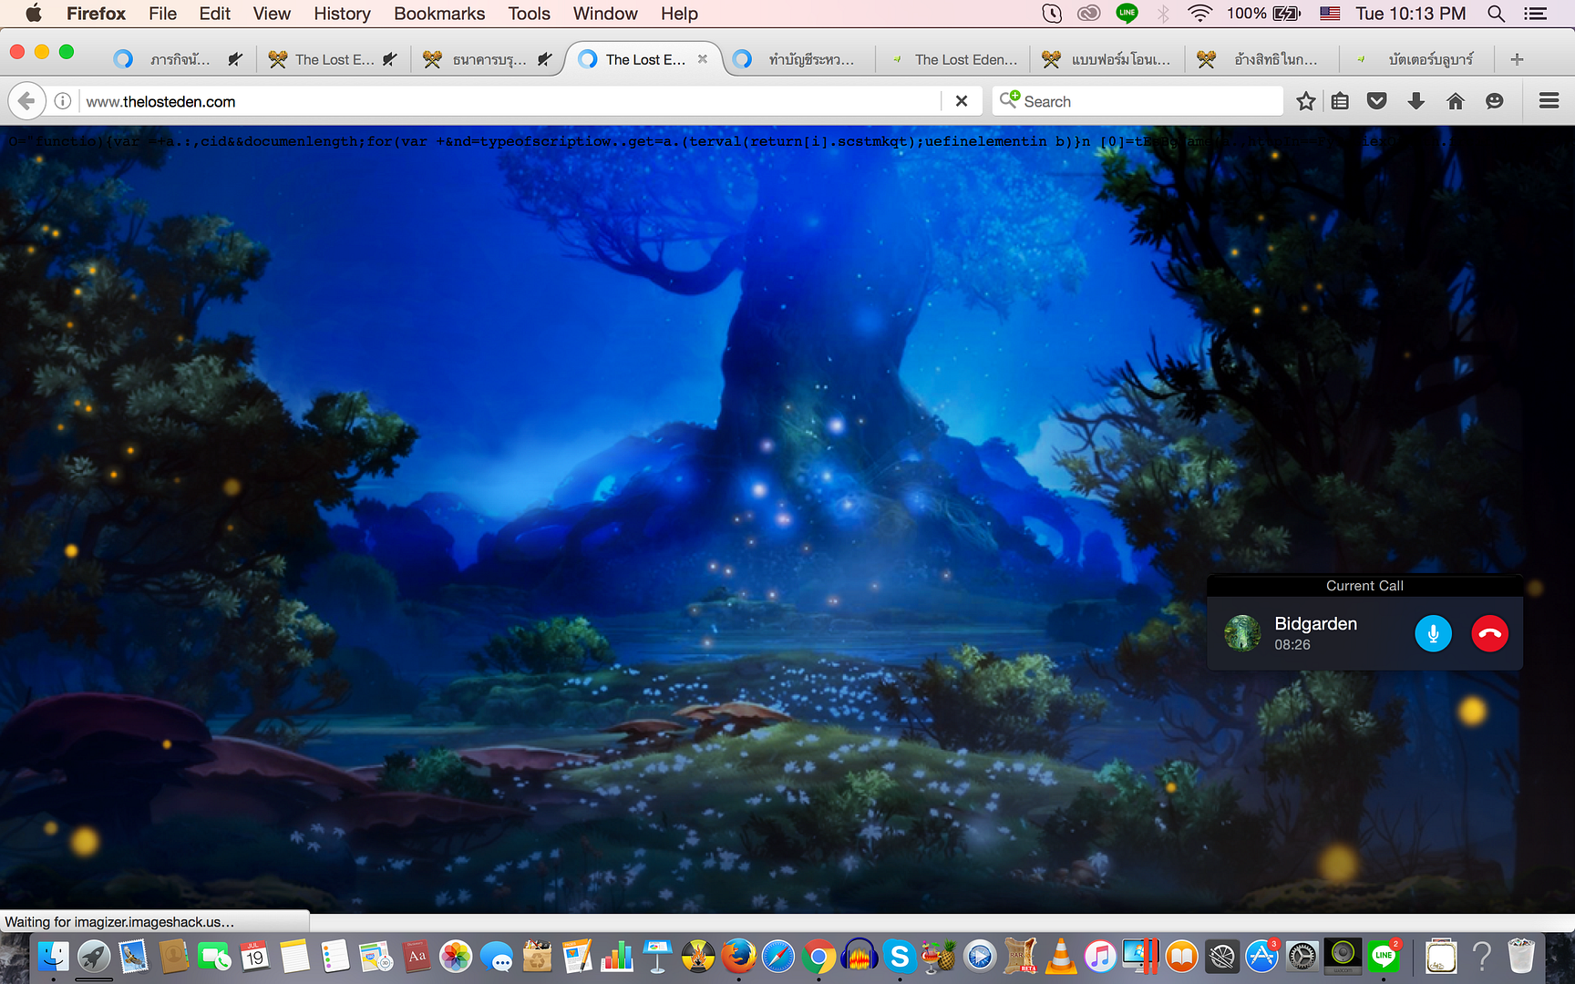The height and width of the screenshot is (984, 1575).
Task: Open Notification Center in menu bar
Action: click(1536, 13)
